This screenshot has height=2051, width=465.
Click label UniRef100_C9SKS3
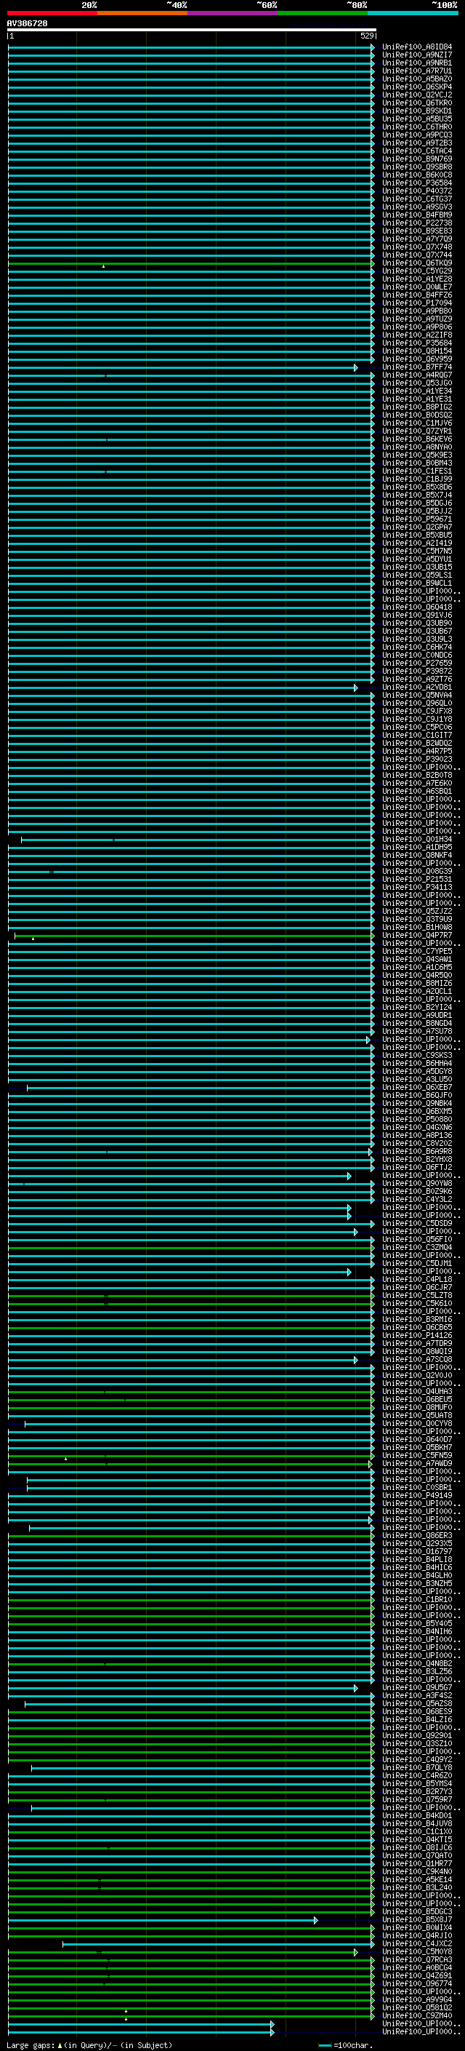click(416, 1055)
